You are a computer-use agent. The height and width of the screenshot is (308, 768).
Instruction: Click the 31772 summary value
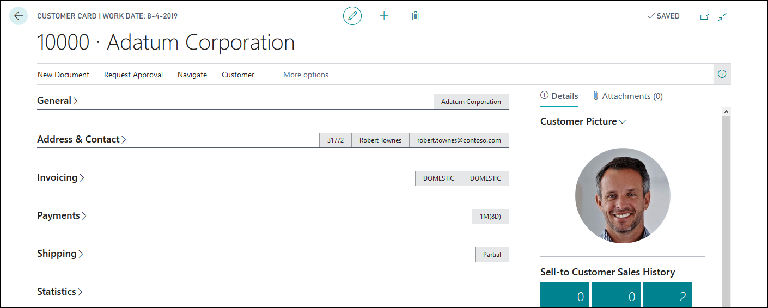tap(336, 140)
